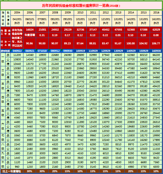163x174 pixels.
Task: Click the annual increase value 0.31
Action: coord(42,35)
